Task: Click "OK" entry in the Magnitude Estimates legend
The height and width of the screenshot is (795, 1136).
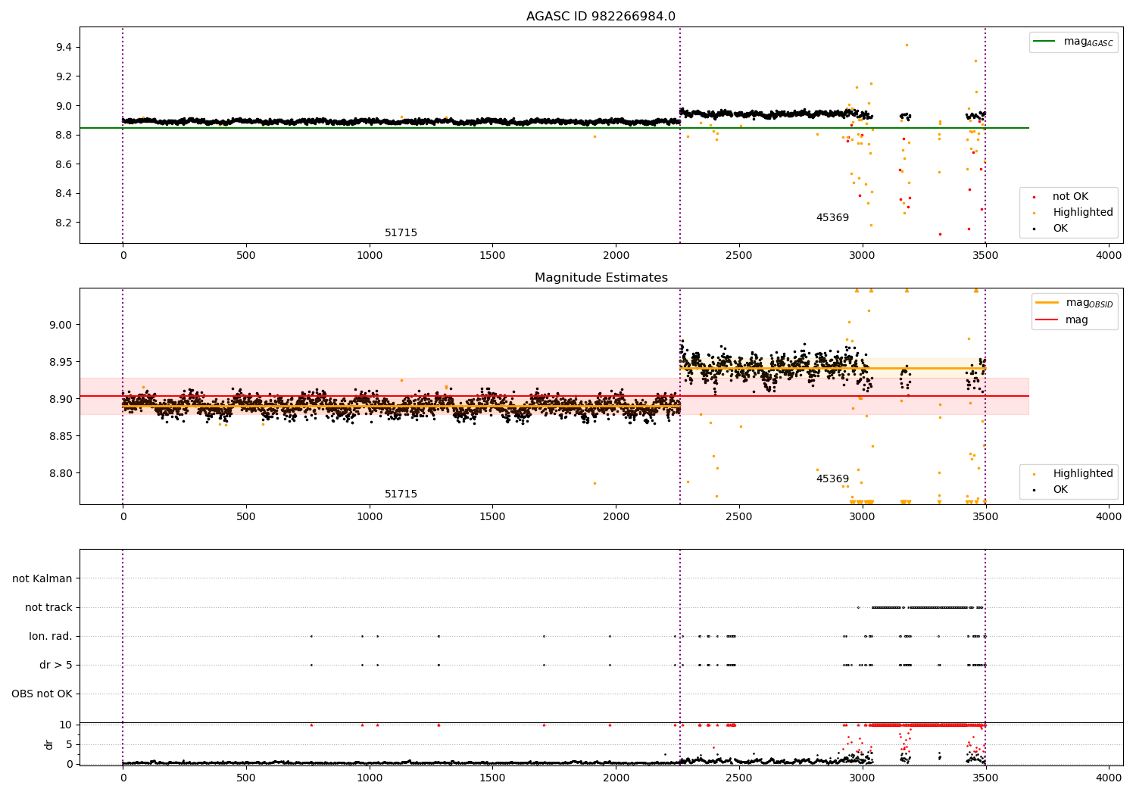Action: pos(1060,490)
